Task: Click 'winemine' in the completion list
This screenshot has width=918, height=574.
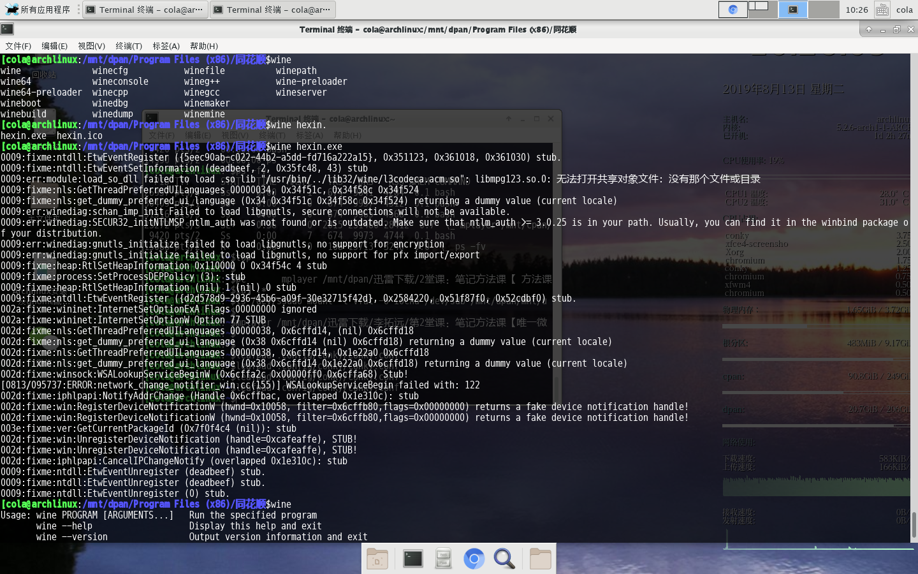Action: [204, 114]
